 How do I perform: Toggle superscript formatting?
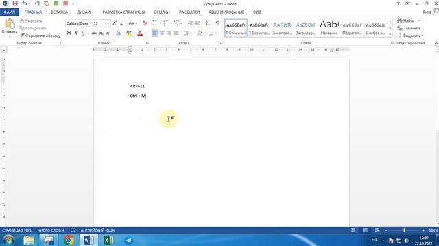pyautogui.click(x=108, y=33)
